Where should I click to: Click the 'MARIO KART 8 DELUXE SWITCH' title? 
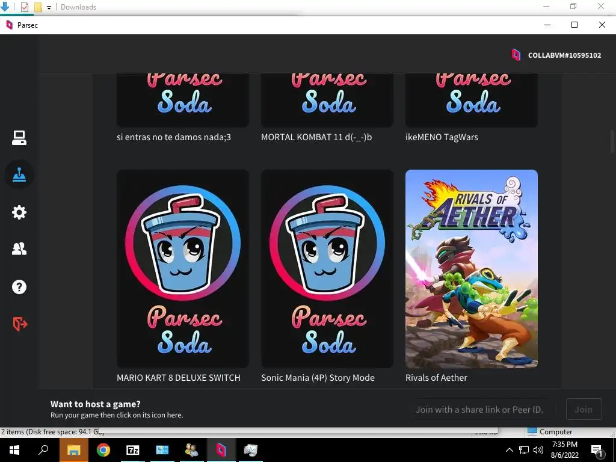coord(178,378)
